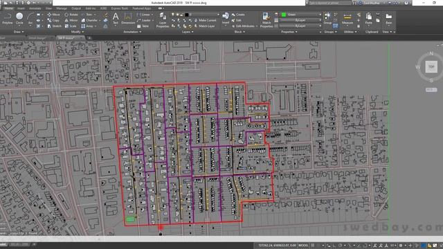Click Match Layer button
The height and width of the screenshot is (249, 443).
[x=205, y=26]
